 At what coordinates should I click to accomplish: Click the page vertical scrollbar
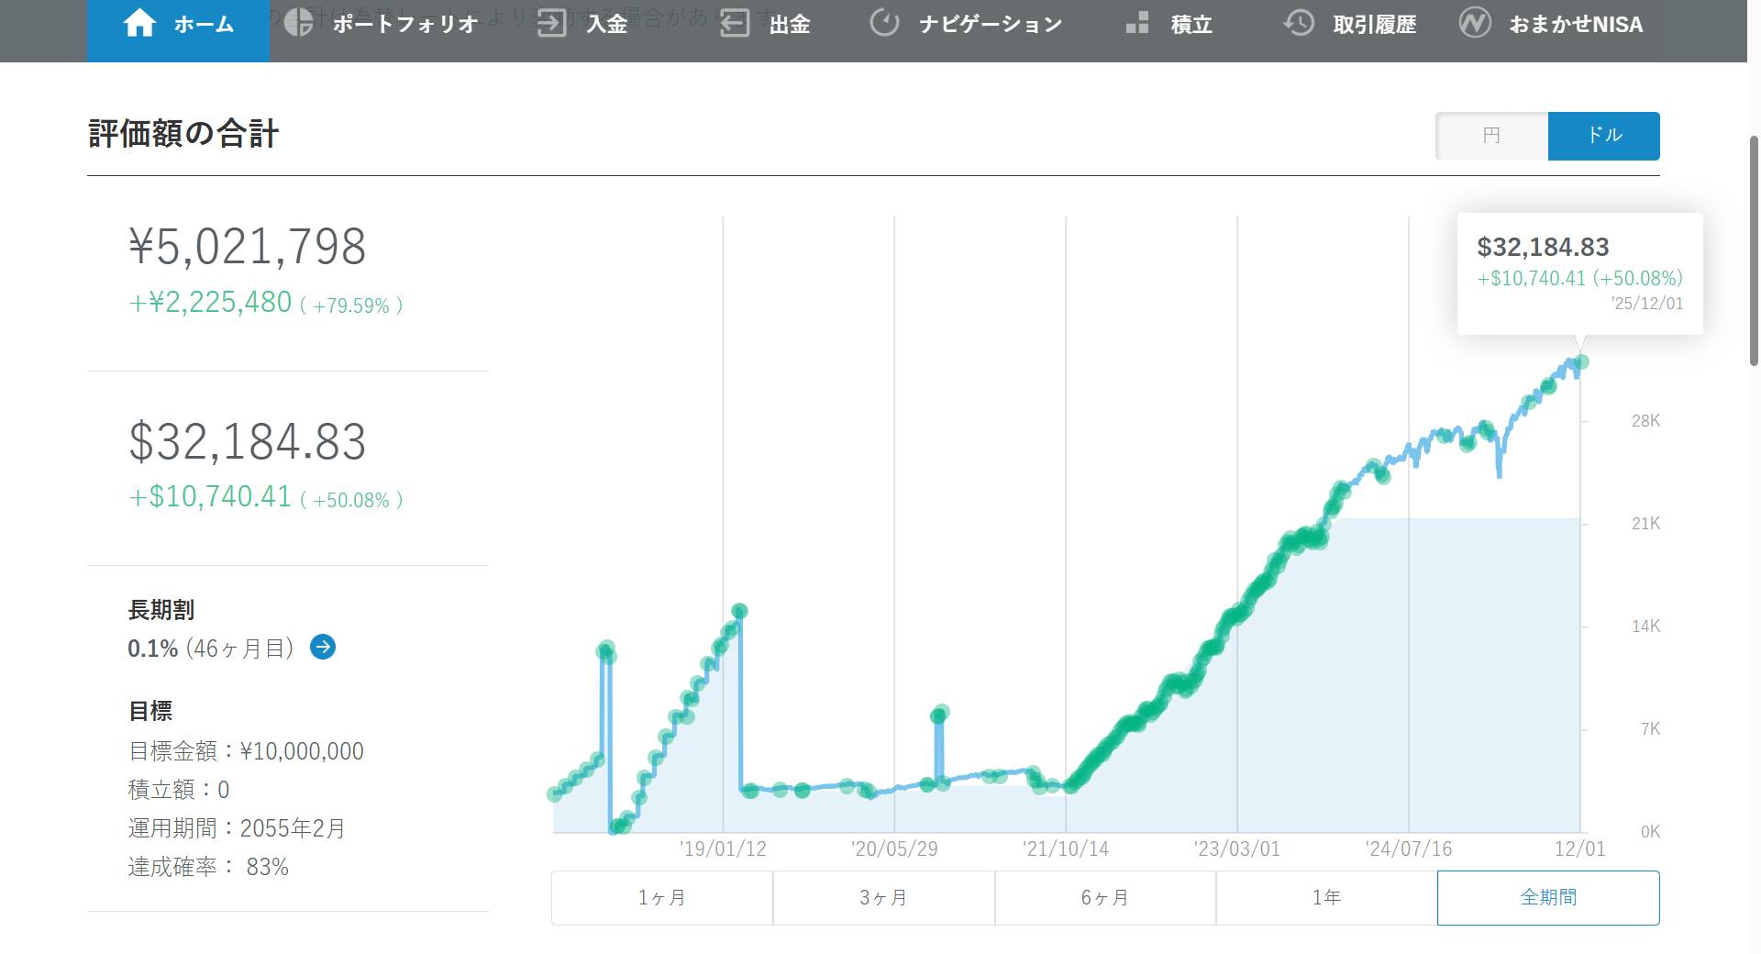[x=1754, y=248]
